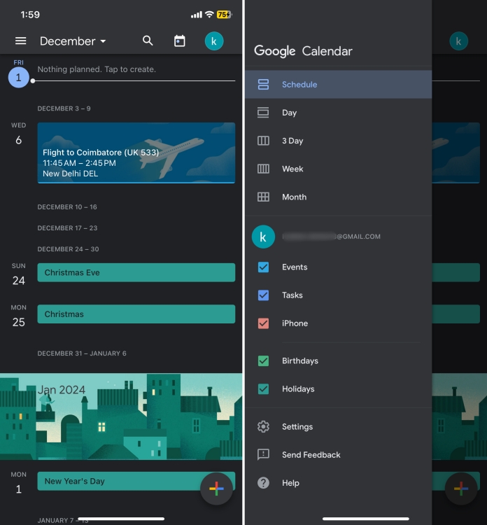Expand the December month dropdown
This screenshot has height=525, width=487.
point(73,41)
